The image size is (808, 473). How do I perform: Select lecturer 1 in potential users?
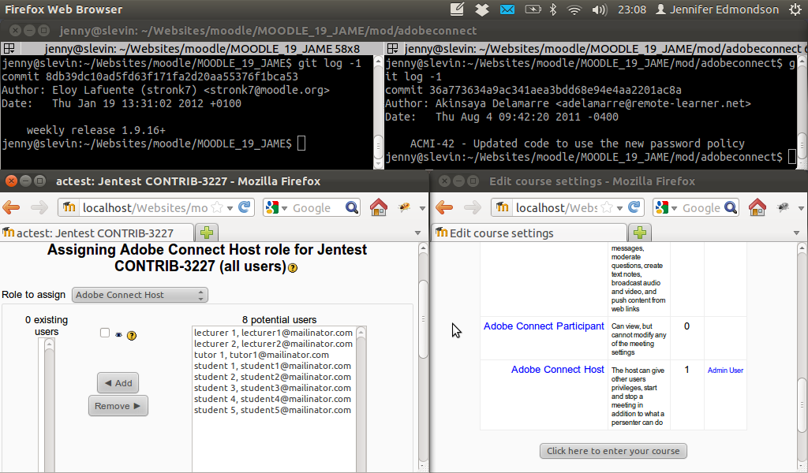(x=273, y=333)
